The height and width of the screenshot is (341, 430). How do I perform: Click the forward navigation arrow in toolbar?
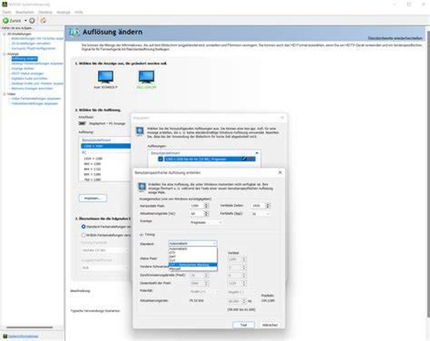point(32,20)
